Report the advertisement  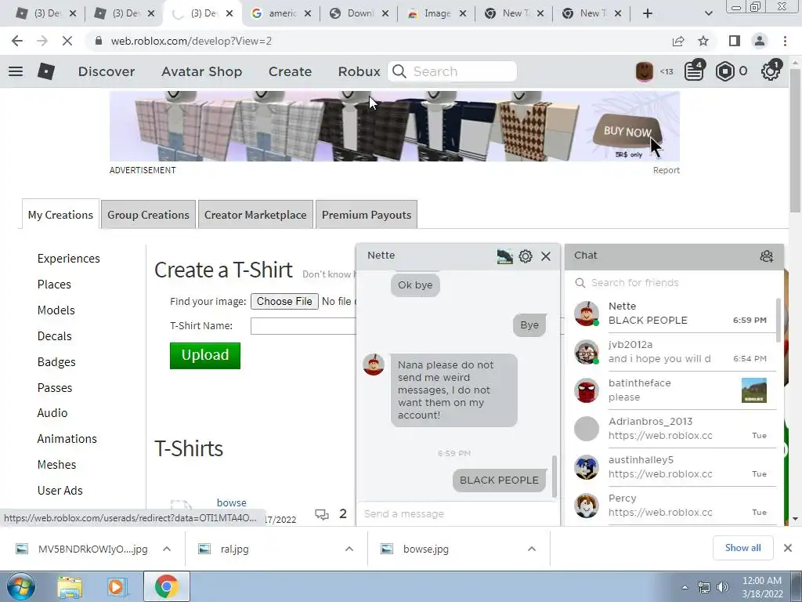[666, 170]
